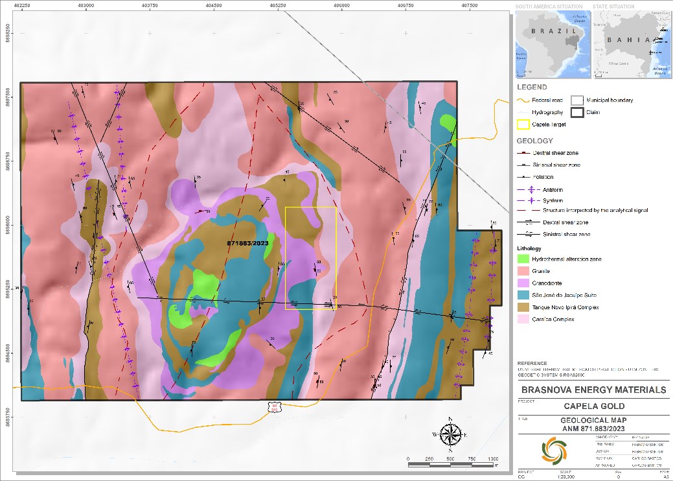Click the Municipal boundary legend box

click(x=577, y=100)
